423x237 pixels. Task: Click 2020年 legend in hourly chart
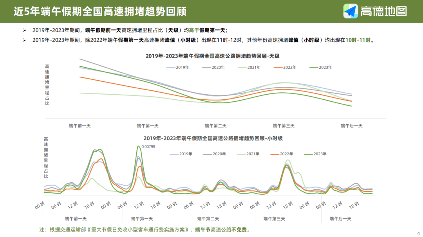[214, 154]
